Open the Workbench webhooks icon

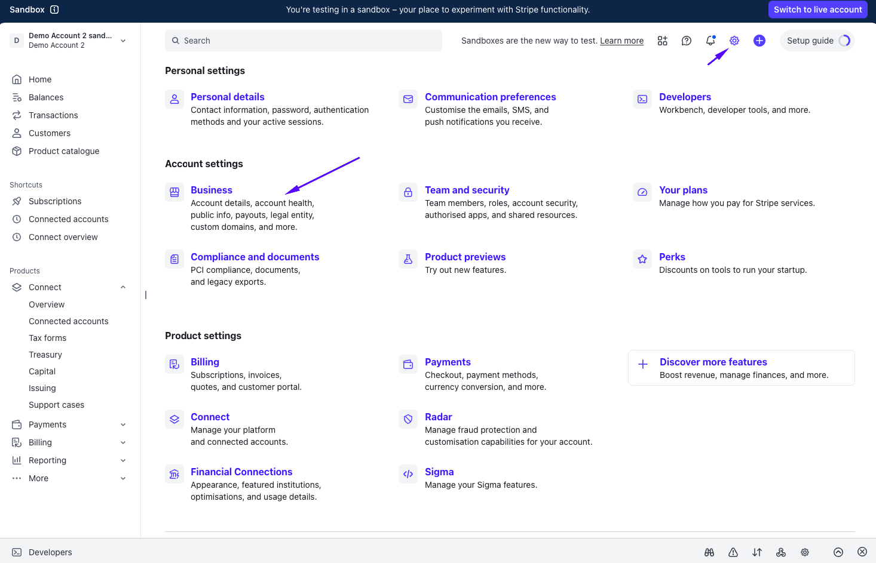[x=781, y=552]
